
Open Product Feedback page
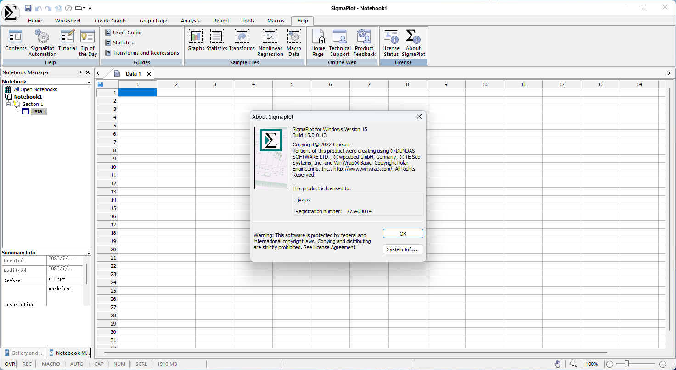(364, 42)
